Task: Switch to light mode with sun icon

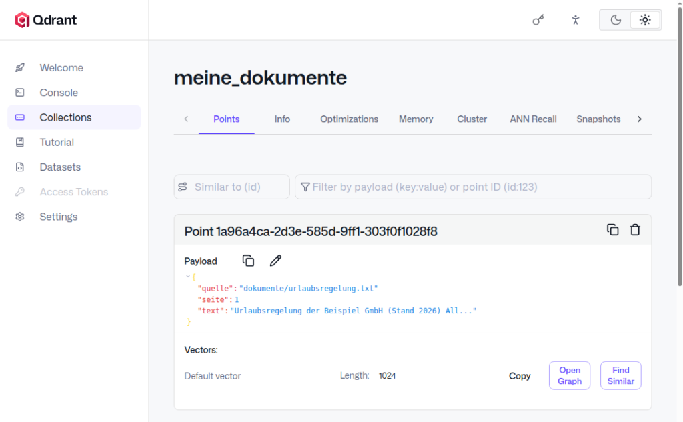Action: point(645,20)
